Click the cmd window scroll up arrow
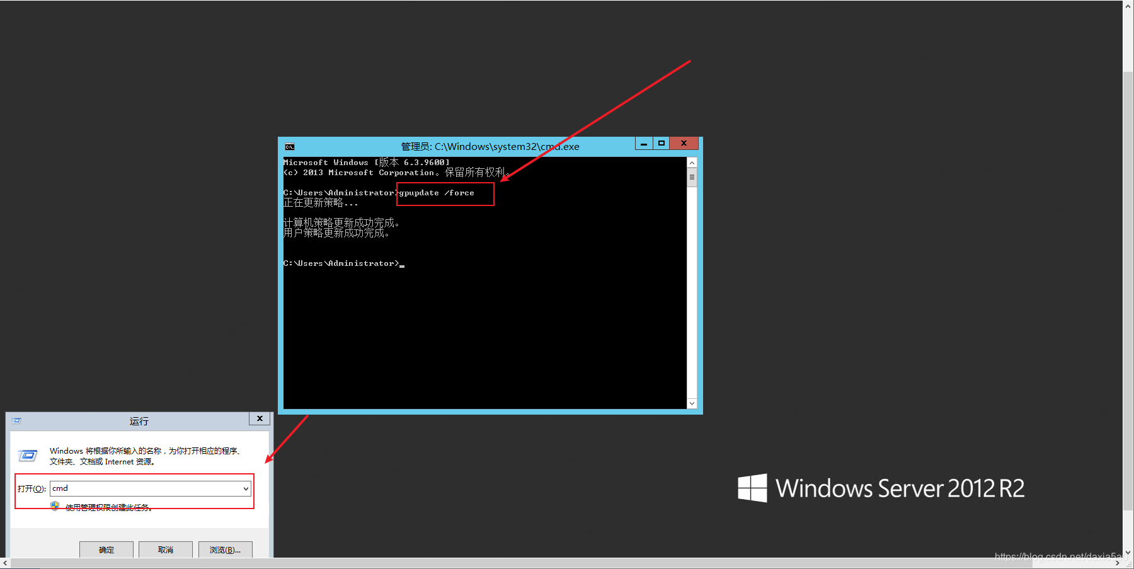Viewport: 1134px width, 569px height. click(692, 163)
